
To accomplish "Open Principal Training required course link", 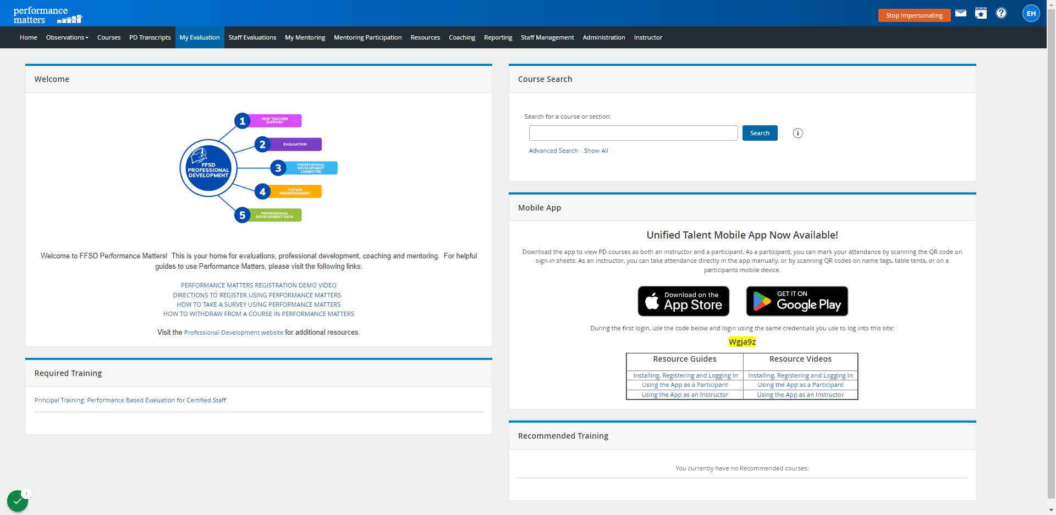I will coord(130,400).
